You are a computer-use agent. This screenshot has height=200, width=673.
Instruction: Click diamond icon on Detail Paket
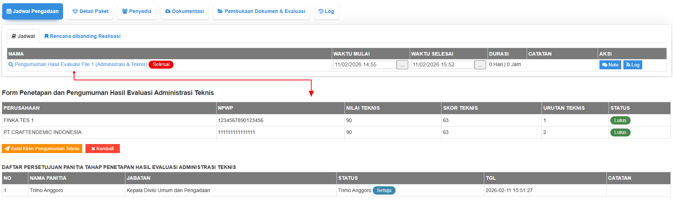[x=75, y=11]
